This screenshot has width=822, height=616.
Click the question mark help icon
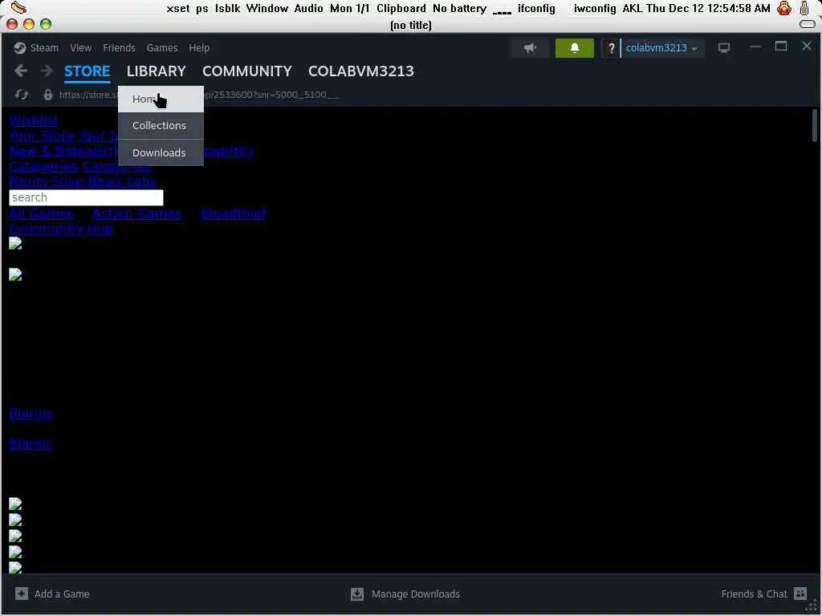click(x=611, y=48)
